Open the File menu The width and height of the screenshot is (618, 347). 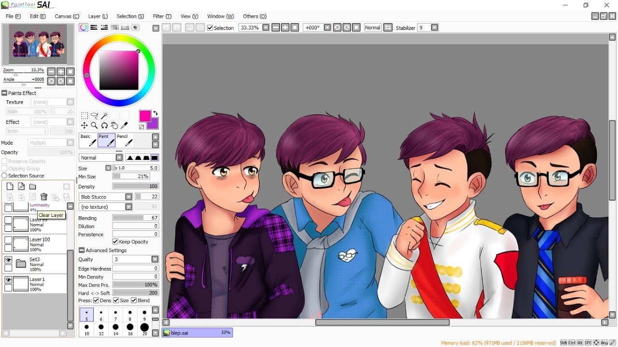click(x=13, y=16)
